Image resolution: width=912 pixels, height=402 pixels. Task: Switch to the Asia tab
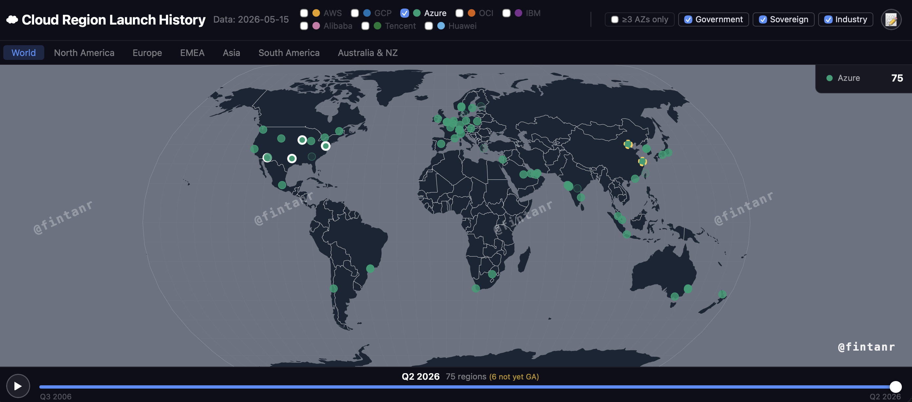(x=231, y=53)
